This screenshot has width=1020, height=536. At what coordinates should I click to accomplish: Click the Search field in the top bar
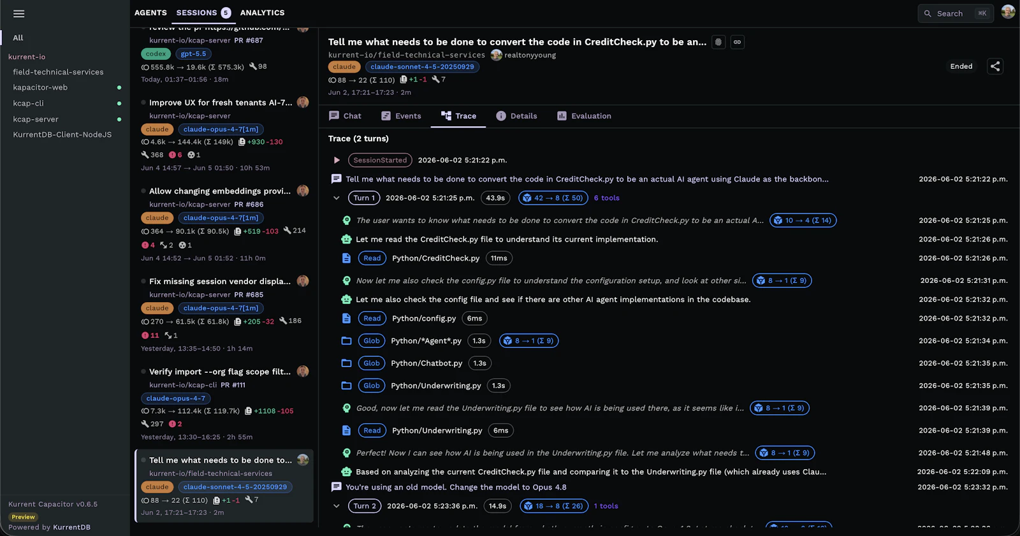tap(956, 13)
